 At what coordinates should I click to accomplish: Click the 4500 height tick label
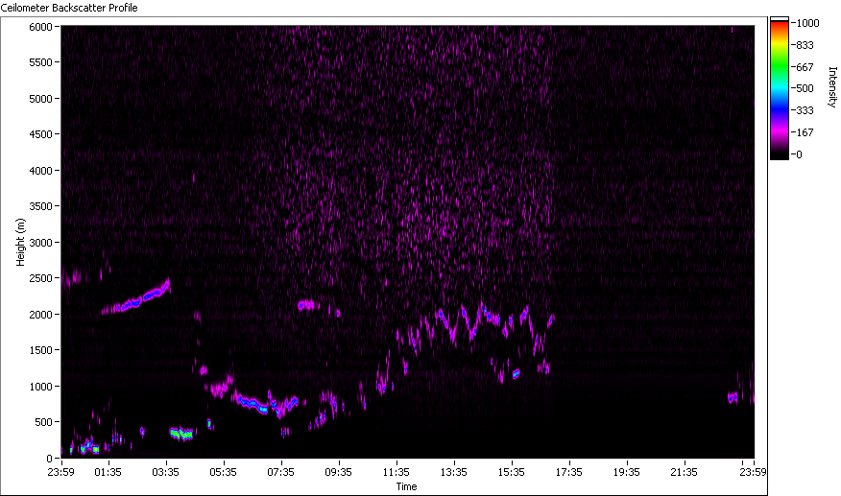[x=40, y=134]
